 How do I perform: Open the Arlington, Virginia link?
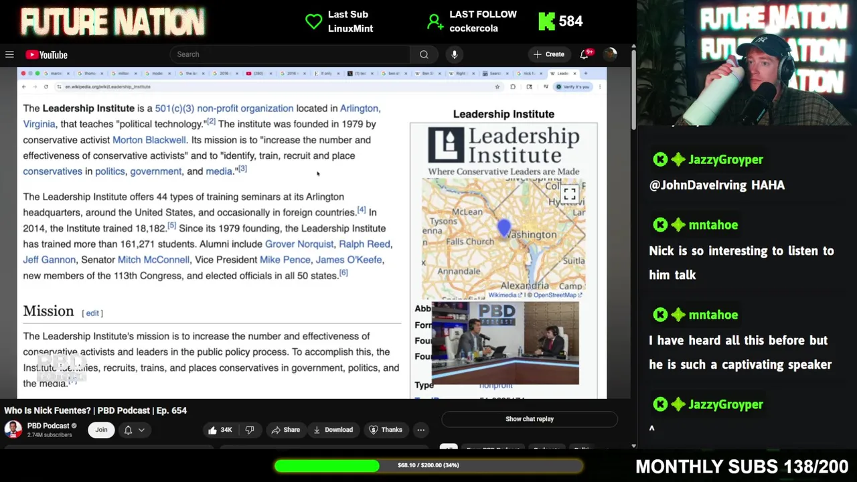click(202, 116)
